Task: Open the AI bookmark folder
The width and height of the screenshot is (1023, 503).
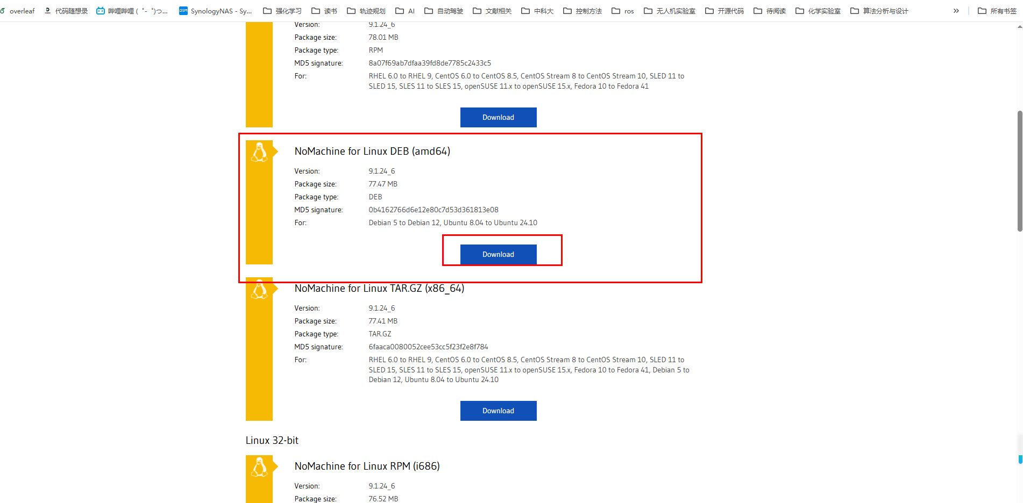Action: click(x=405, y=11)
